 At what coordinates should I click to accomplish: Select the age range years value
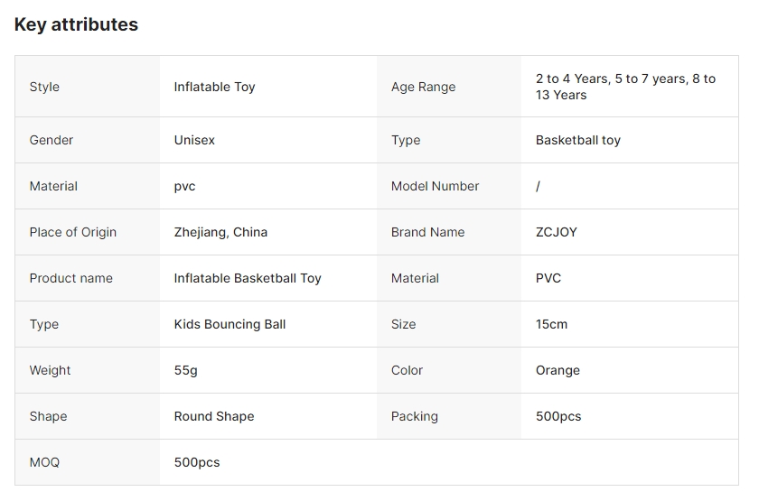(625, 87)
